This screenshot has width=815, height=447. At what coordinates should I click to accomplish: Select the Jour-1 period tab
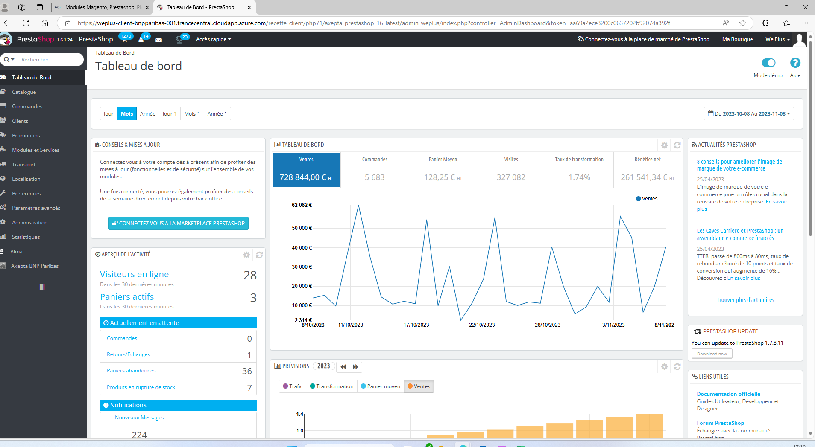pyautogui.click(x=170, y=114)
